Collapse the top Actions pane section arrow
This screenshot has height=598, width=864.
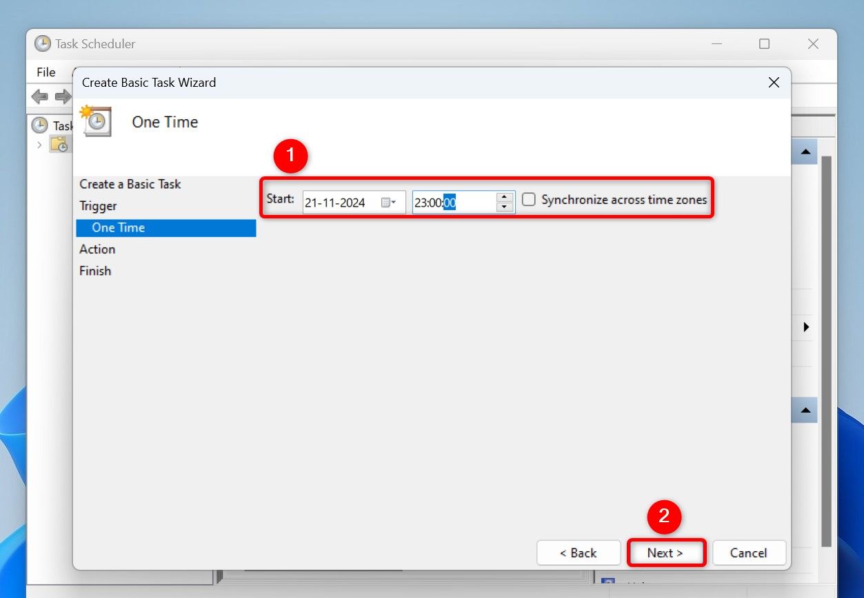tap(805, 152)
